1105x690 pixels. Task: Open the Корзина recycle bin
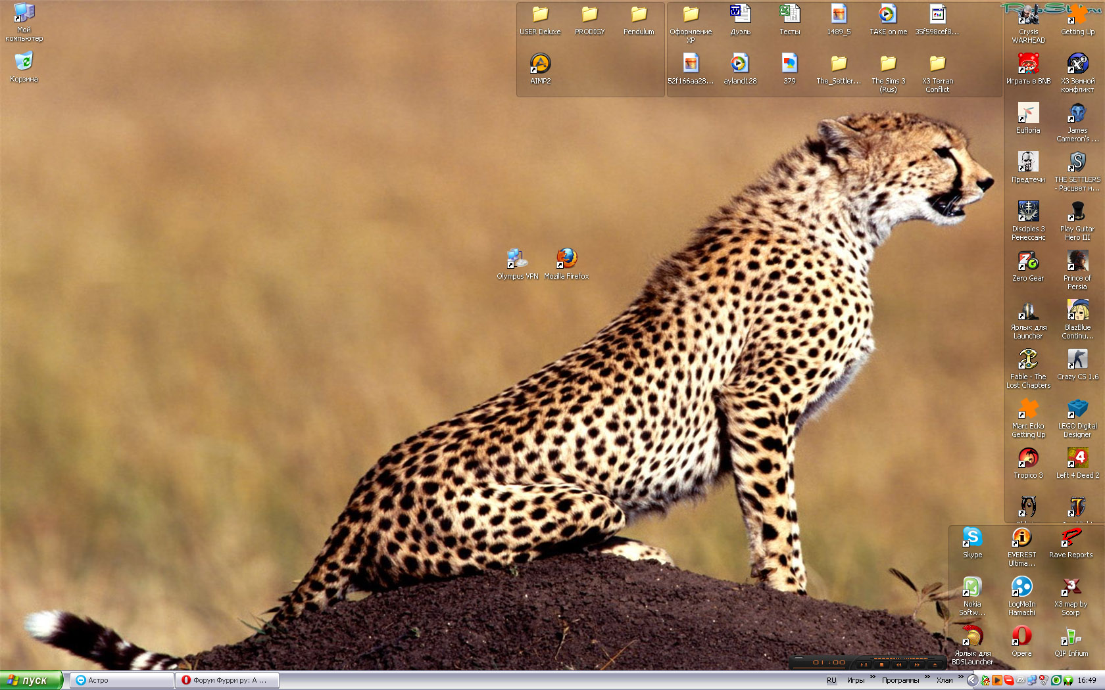click(24, 62)
